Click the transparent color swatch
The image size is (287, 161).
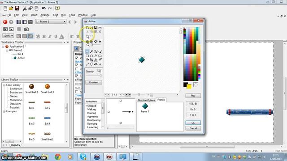point(196,85)
